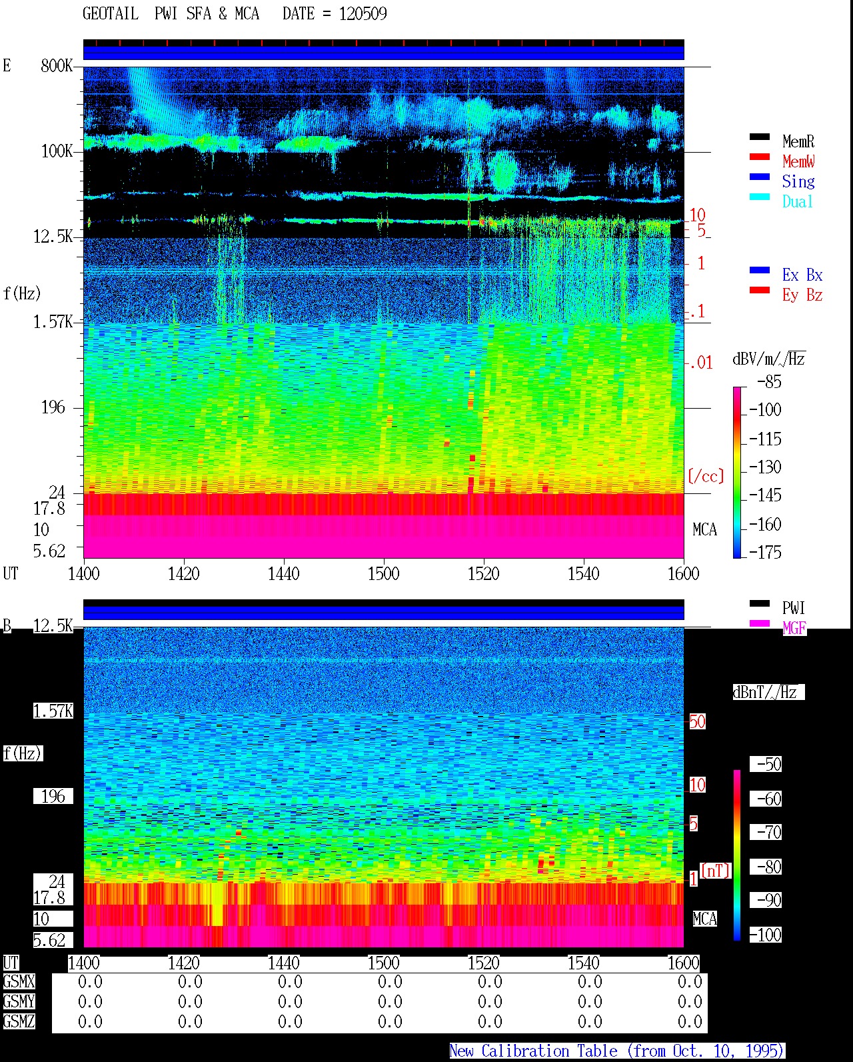Click the Ey Bz legend label
The height and width of the screenshot is (1062, 853).
tap(802, 295)
